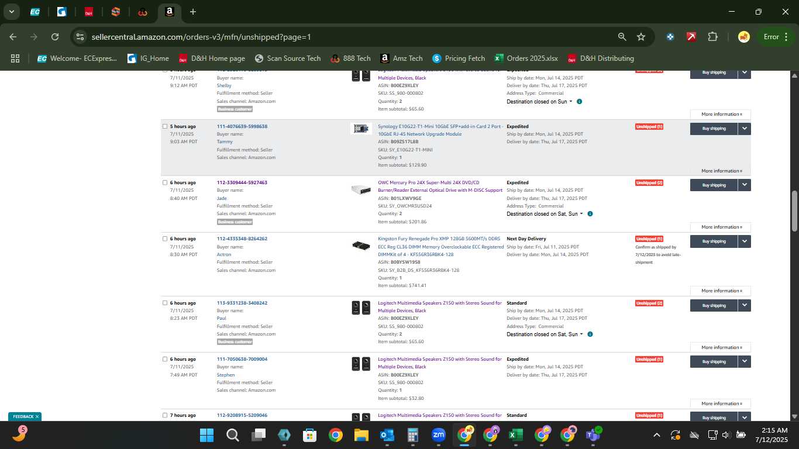Expand Buy shipping arrow for Paul's order

(744, 305)
